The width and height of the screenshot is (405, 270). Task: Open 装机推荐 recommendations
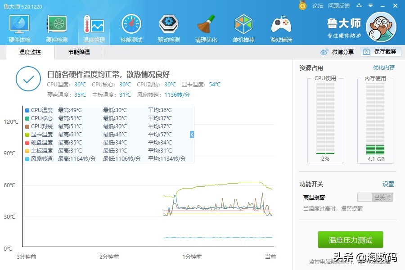[x=243, y=27]
